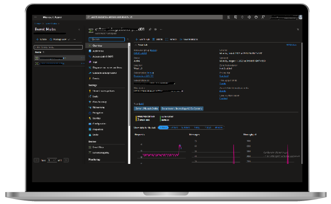
Task: Add a new Event Hub from toolbar
Action: click(x=143, y=39)
